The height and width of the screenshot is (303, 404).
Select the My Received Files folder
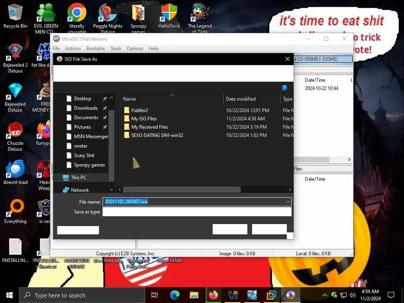click(x=150, y=127)
